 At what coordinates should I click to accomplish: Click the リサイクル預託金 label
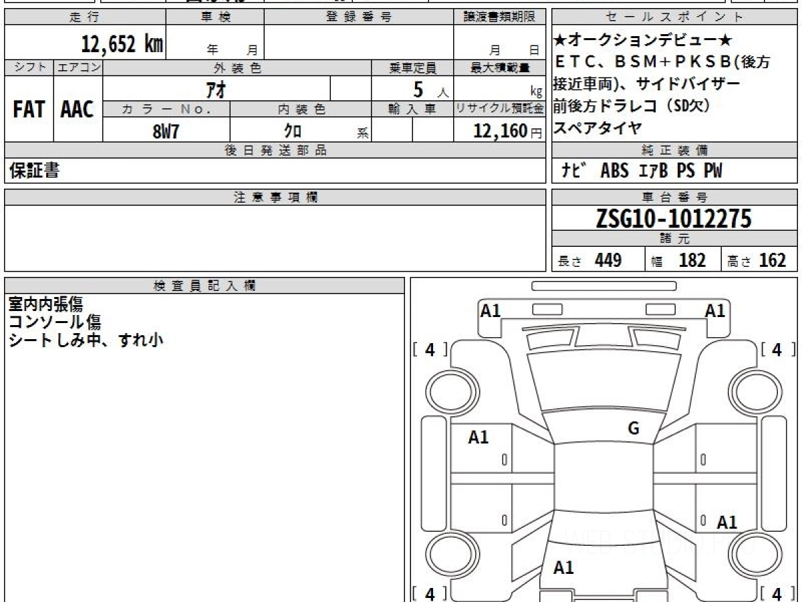coord(500,109)
